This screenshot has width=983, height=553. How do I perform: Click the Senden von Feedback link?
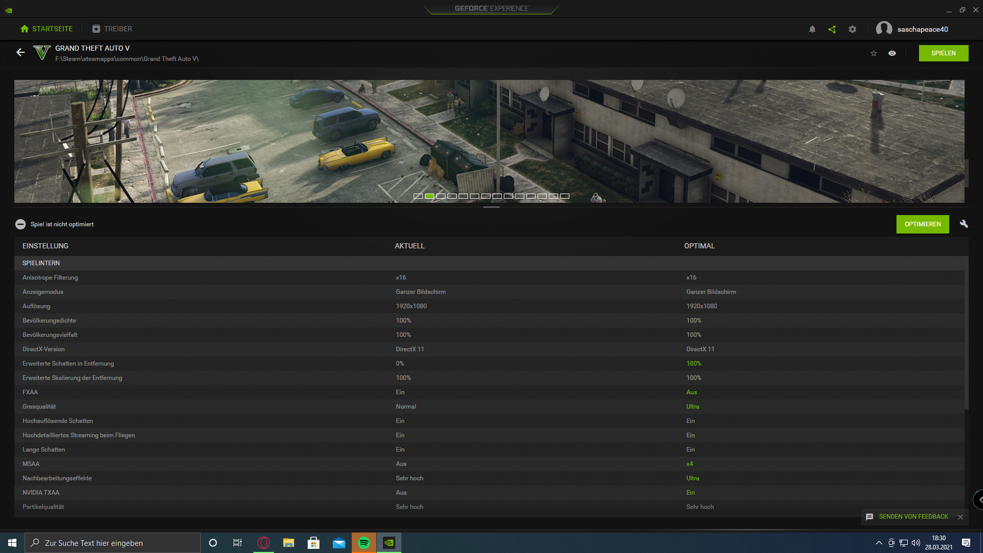point(913,517)
